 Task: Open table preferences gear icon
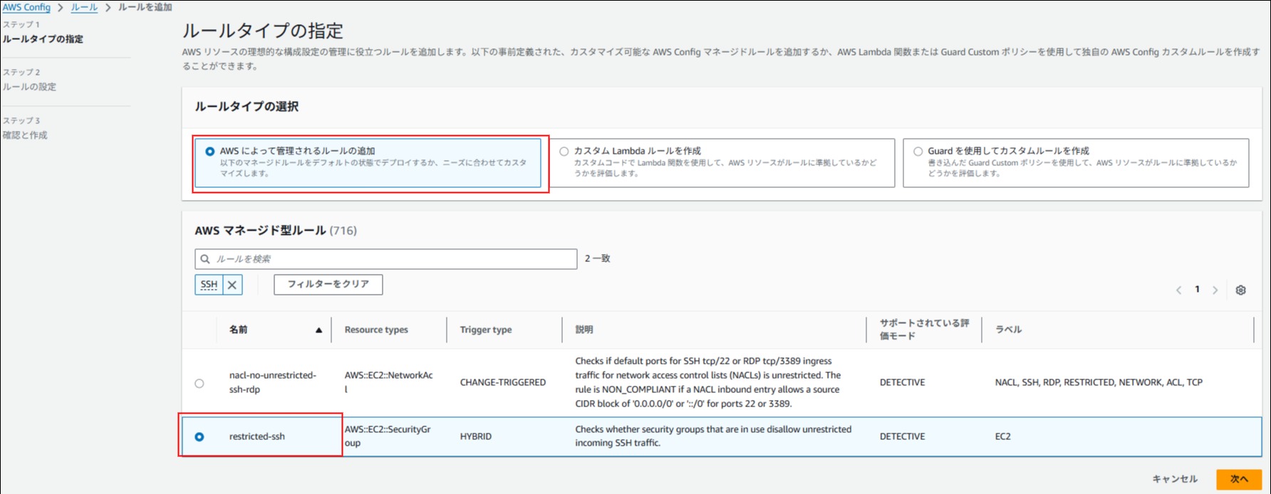coord(1240,290)
